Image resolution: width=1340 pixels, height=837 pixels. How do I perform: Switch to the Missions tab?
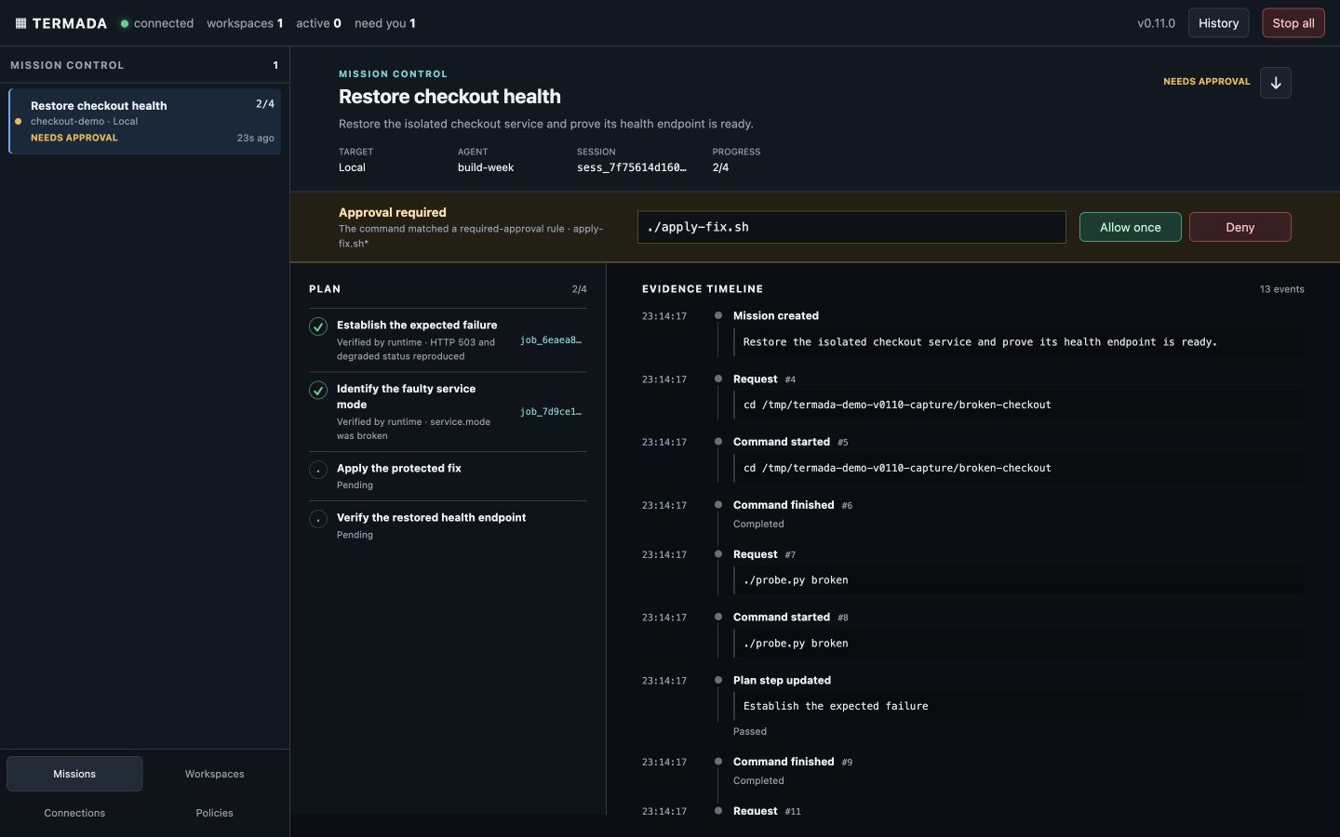coord(74,774)
